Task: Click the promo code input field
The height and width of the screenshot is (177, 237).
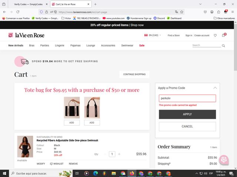Action: pos(187,98)
